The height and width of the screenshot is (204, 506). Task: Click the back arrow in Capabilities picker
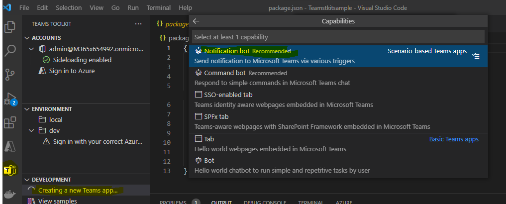click(x=196, y=21)
